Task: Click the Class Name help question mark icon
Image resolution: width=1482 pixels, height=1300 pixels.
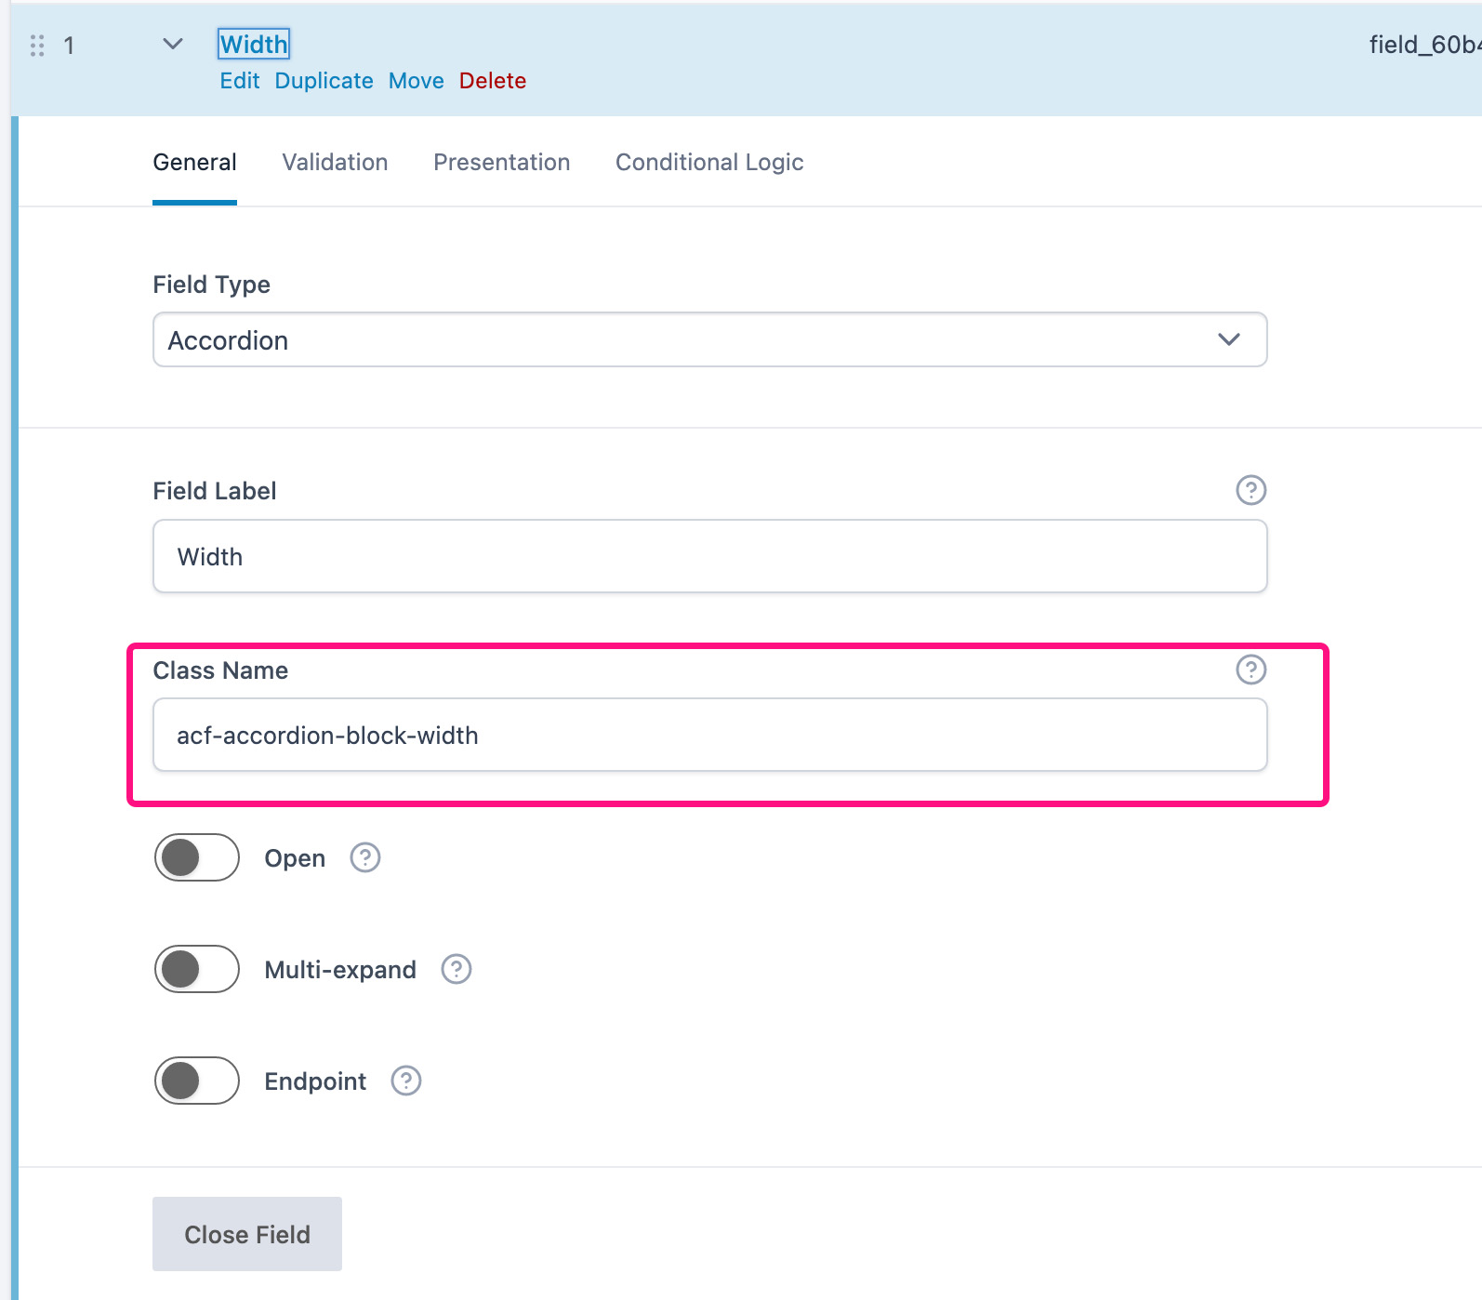Action: pos(1250,669)
